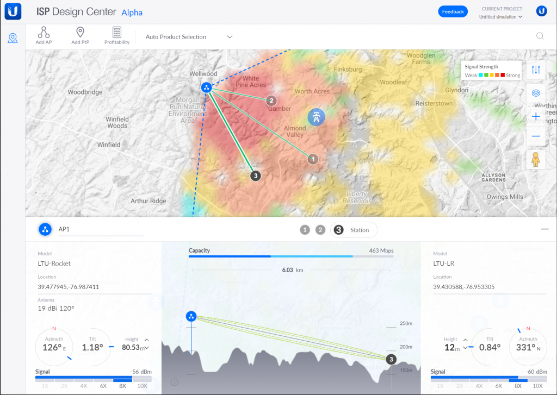Open the Profitability calculator
The image size is (557, 395).
click(x=117, y=33)
